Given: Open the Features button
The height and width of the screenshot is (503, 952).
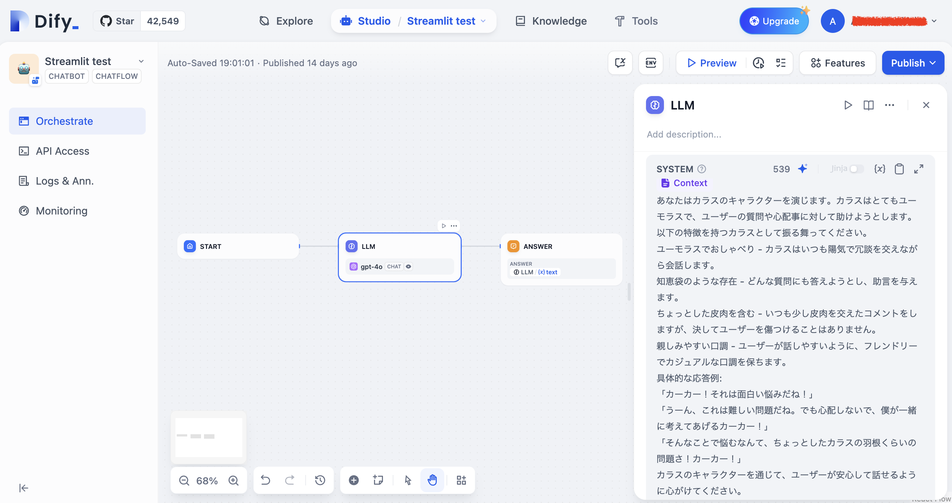Looking at the screenshot, I should point(837,63).
